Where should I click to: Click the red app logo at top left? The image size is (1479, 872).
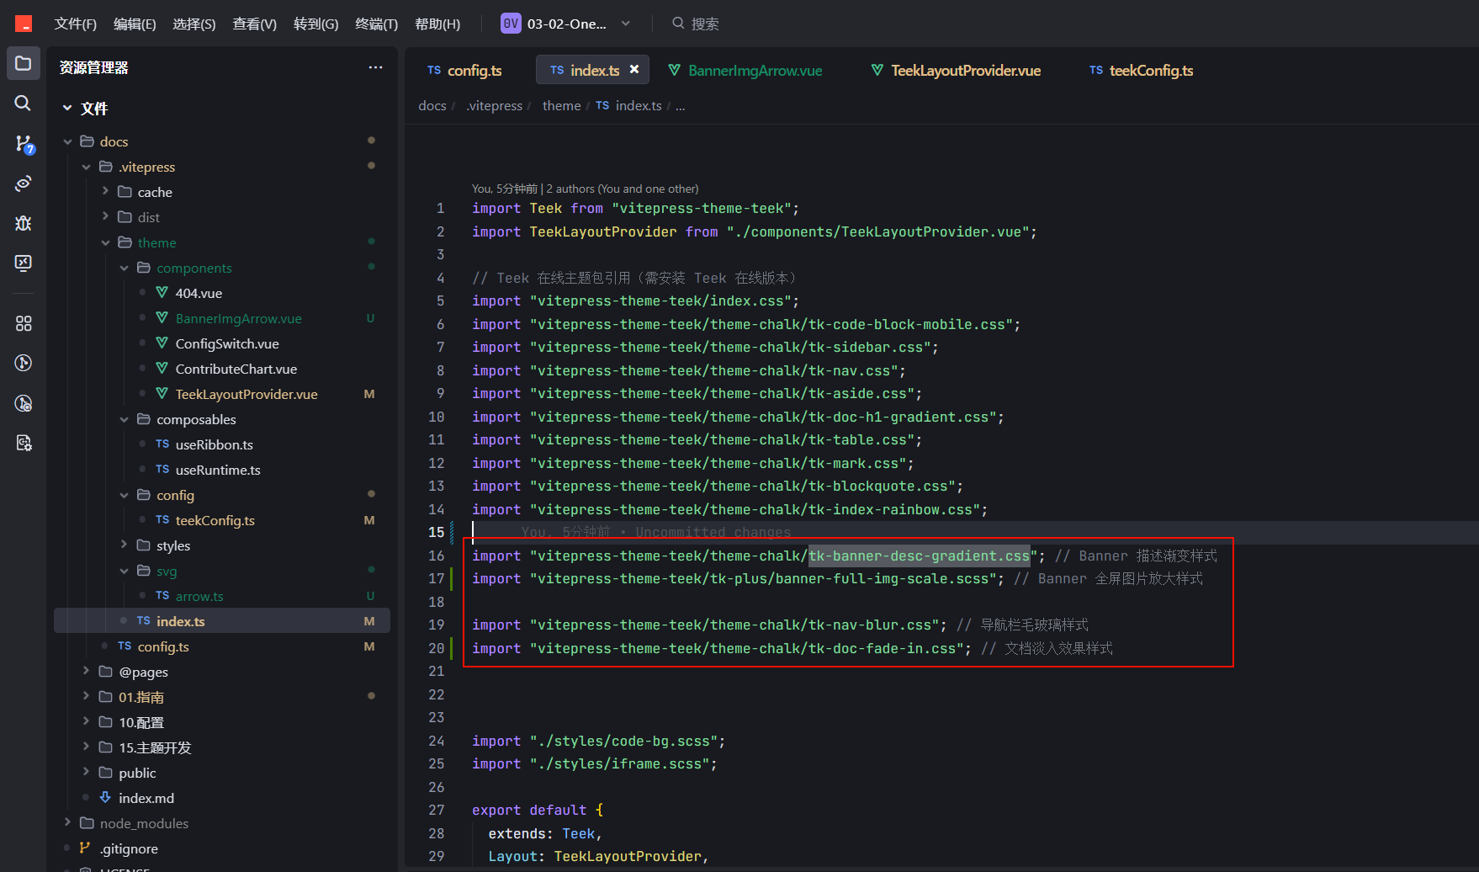24,24
